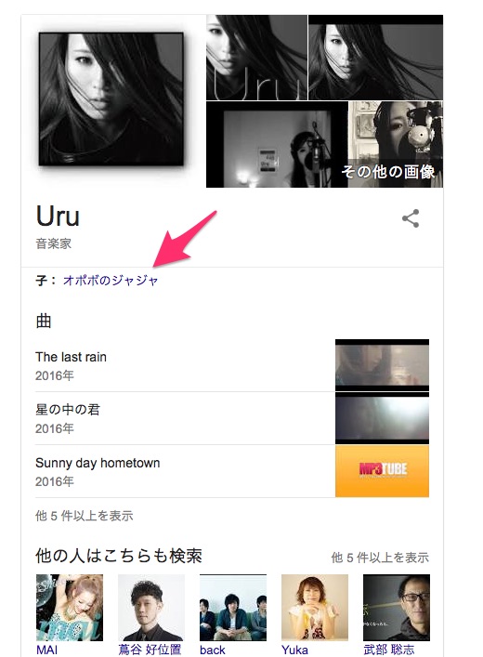Open The last rain video thumbnail
This screenshot has width=483, height=657.
[382, 365]
